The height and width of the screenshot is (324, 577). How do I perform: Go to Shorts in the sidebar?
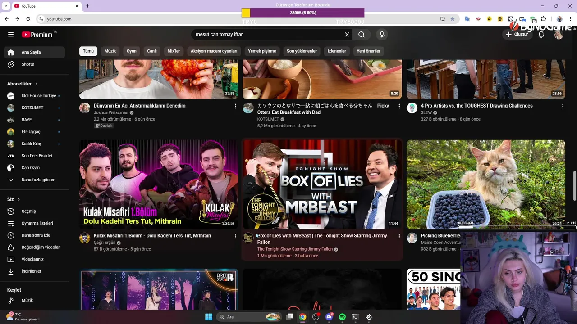(34, 64)
